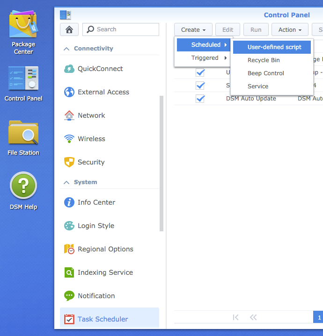Viewport: 323px width, 336px height.
Task: Open Regional Options map icon
Action: click(x=69, y=249)
